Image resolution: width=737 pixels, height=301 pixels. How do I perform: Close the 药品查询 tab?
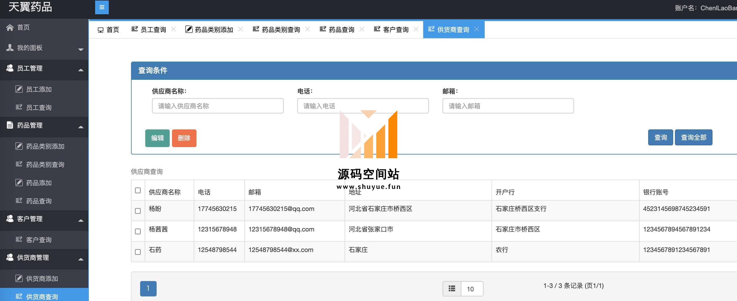pos(362,29)
